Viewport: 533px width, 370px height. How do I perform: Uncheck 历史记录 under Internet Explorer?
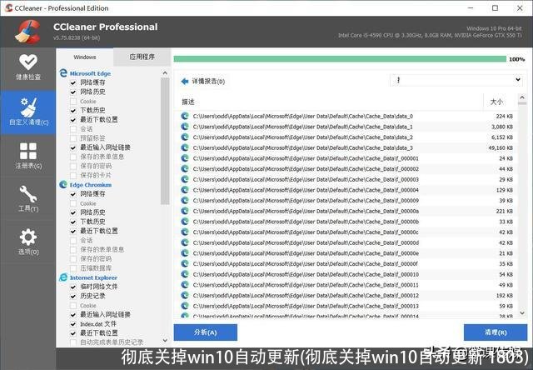click(73, 296)
